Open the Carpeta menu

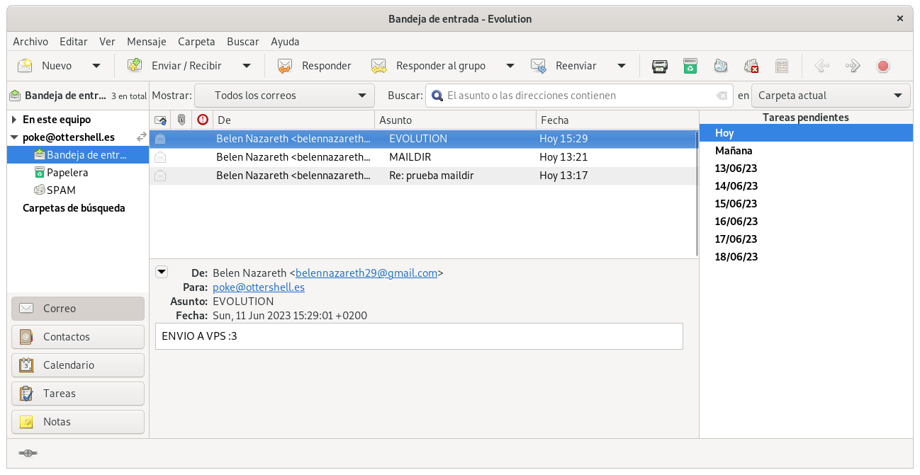coord(196,42)
